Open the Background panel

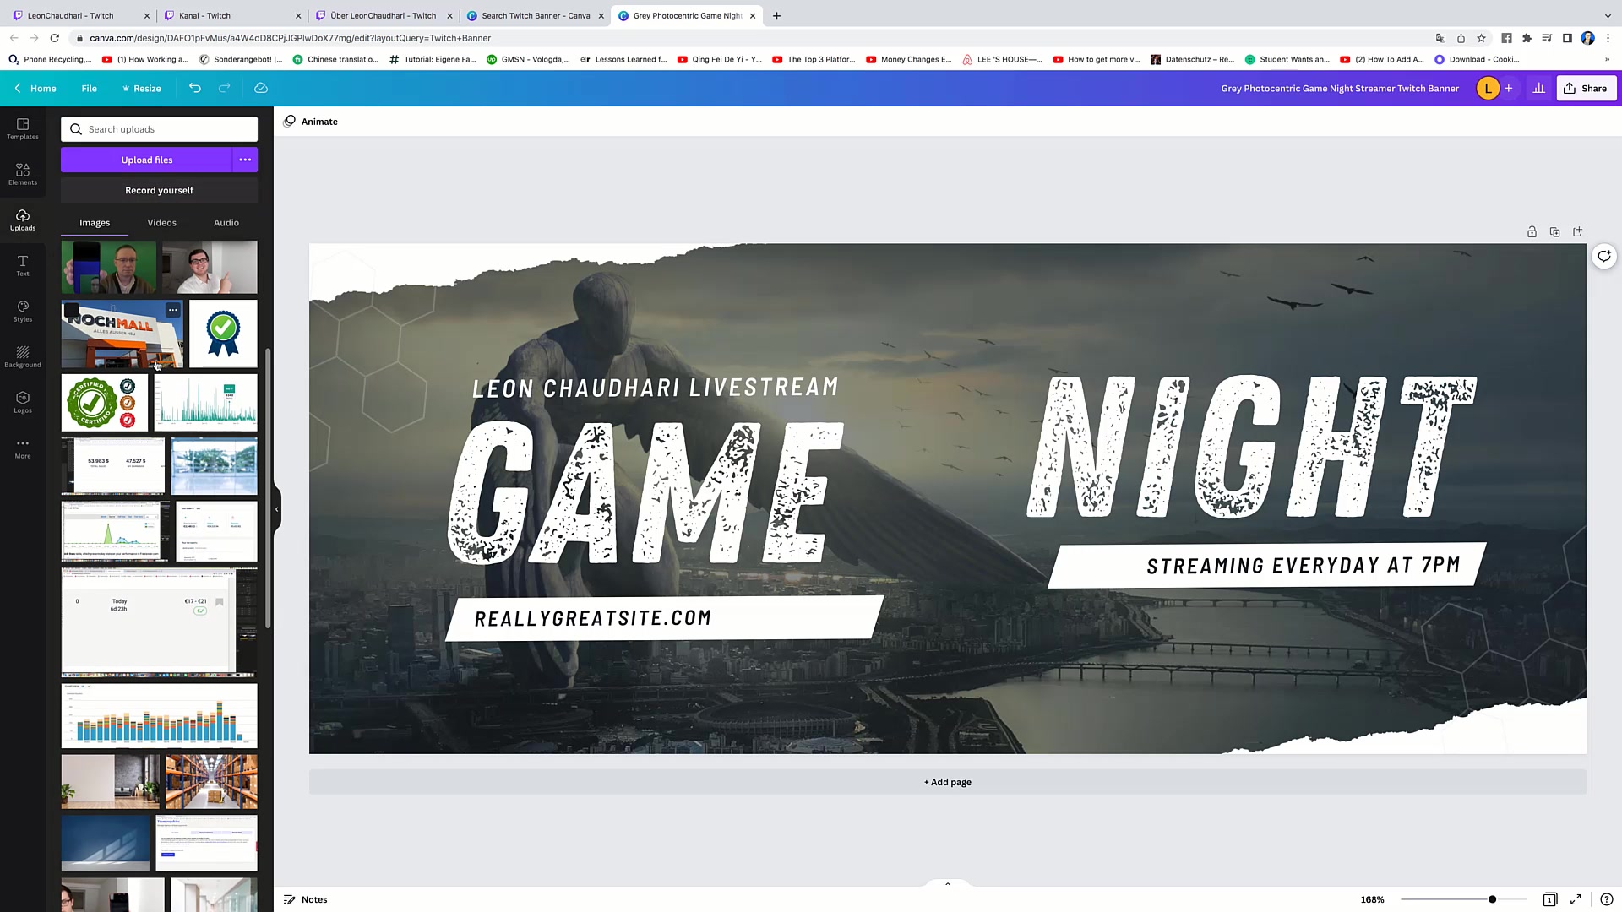tap(23, 356)
